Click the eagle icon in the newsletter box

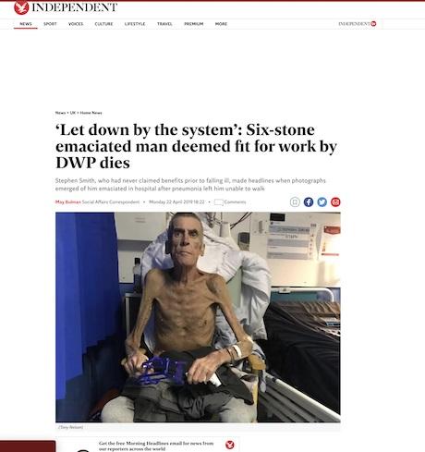pyautogui.click(x=230, y=445)
